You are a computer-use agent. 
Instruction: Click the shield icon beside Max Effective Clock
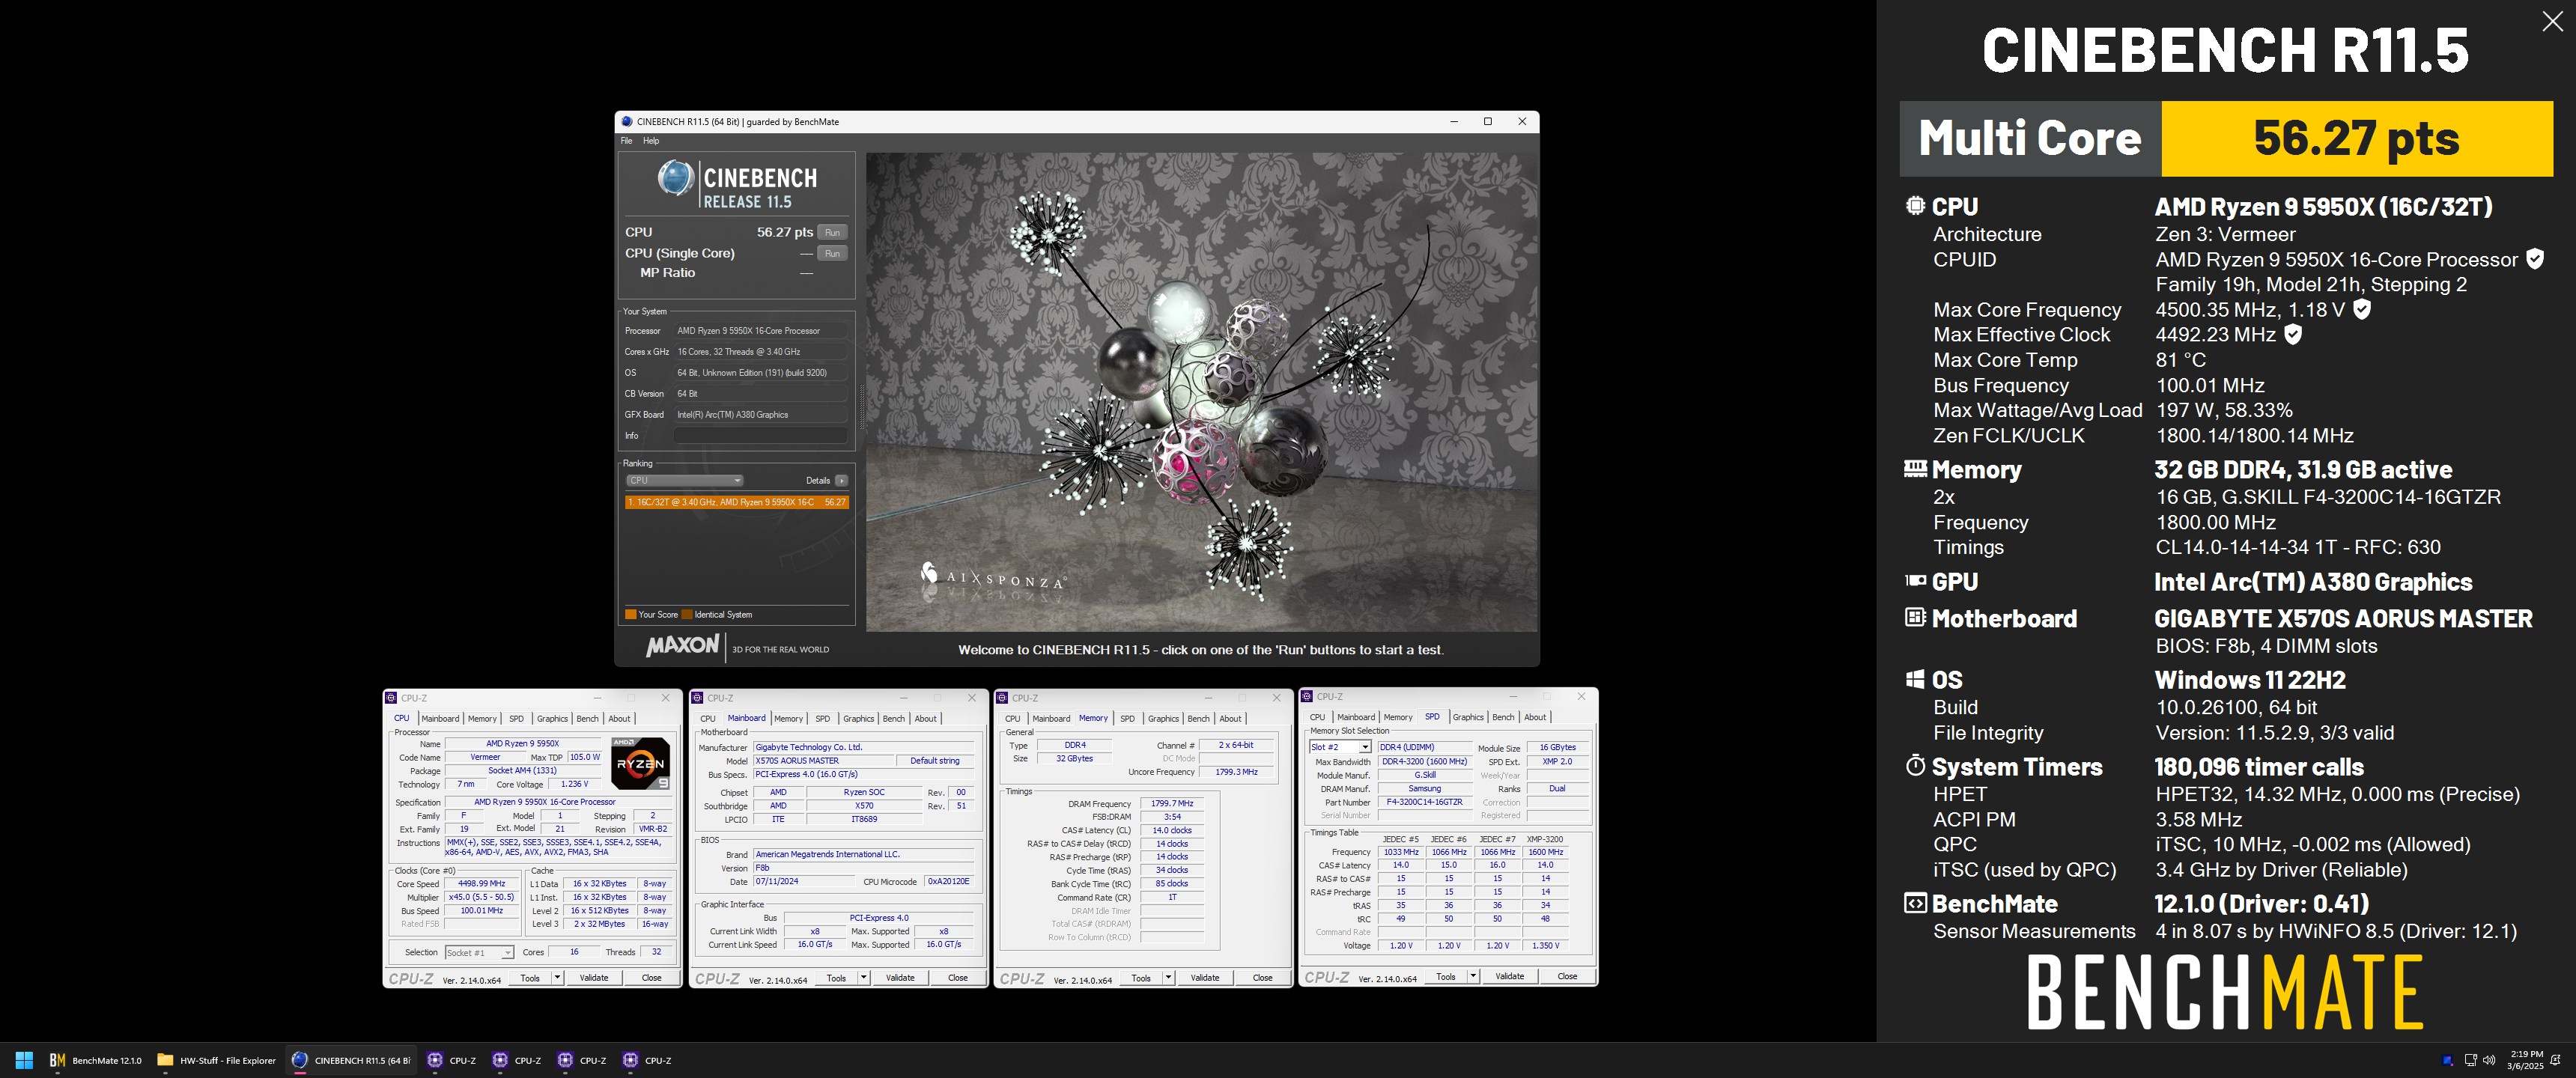(2293, 335)
